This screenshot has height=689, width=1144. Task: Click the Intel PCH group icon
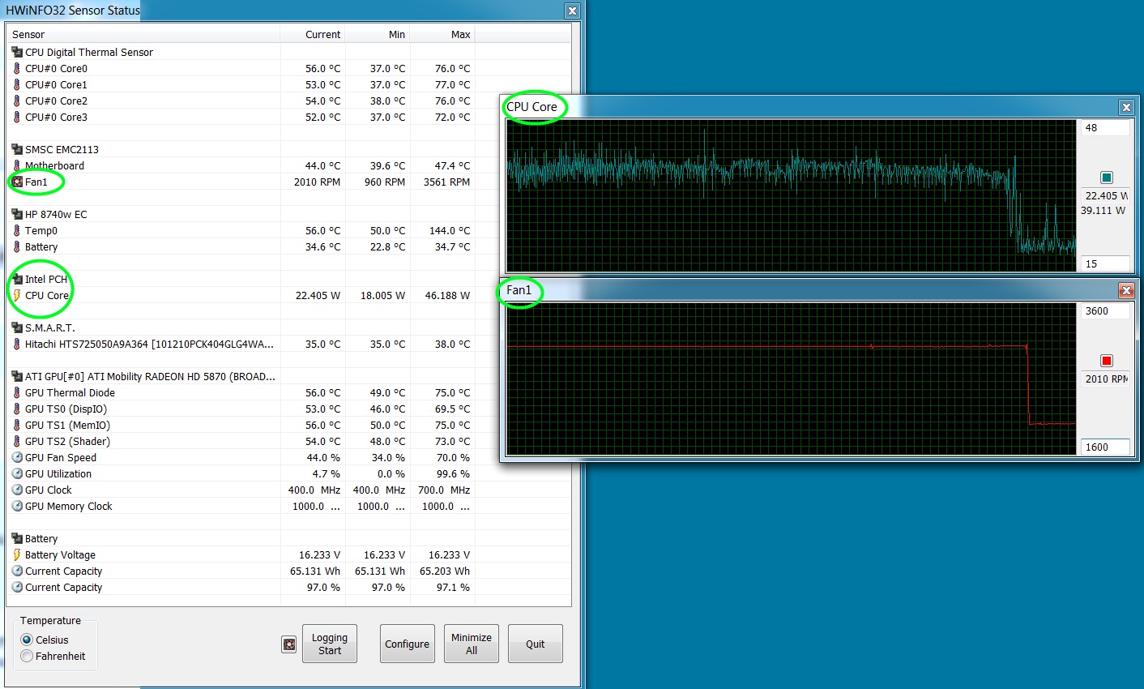[x=17, y=279]
